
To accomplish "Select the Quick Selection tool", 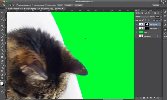I will 2,23.
